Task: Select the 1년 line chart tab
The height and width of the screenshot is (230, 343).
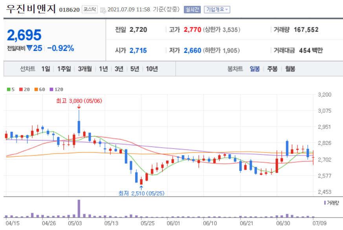Action: click(x=103, y=69)
